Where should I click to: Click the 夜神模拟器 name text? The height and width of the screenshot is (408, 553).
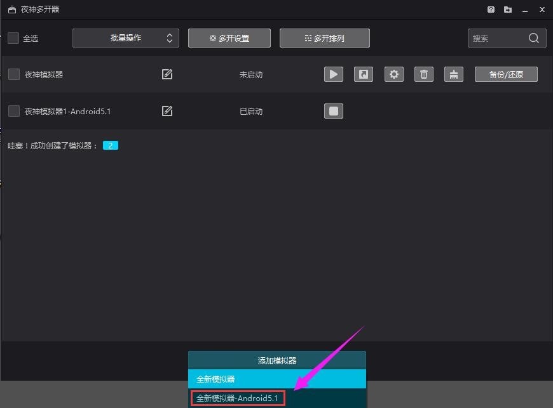[44, 75]
